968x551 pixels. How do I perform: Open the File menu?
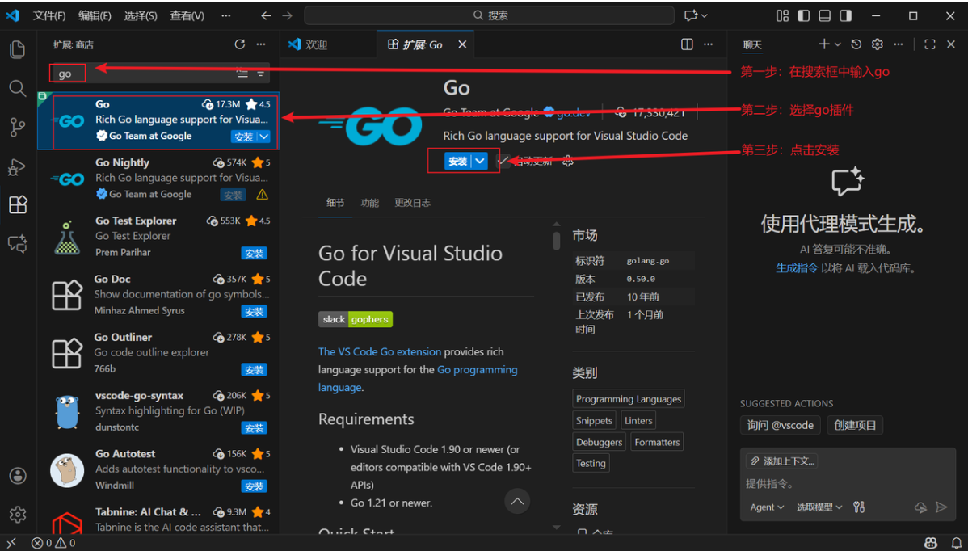(x=48, y=15)
